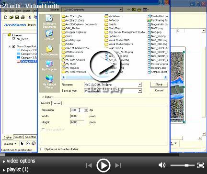
Task: Switch to the Display tab in table of contents
Action: click(x=8, y=137)
